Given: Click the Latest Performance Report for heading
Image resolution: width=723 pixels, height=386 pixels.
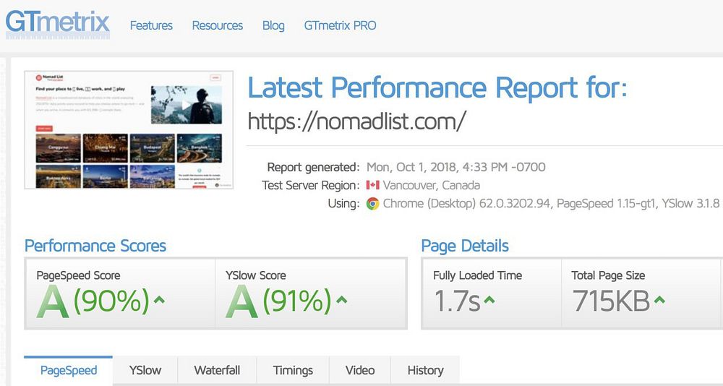Looking at the screenshot, I should [x=437, y=87].
